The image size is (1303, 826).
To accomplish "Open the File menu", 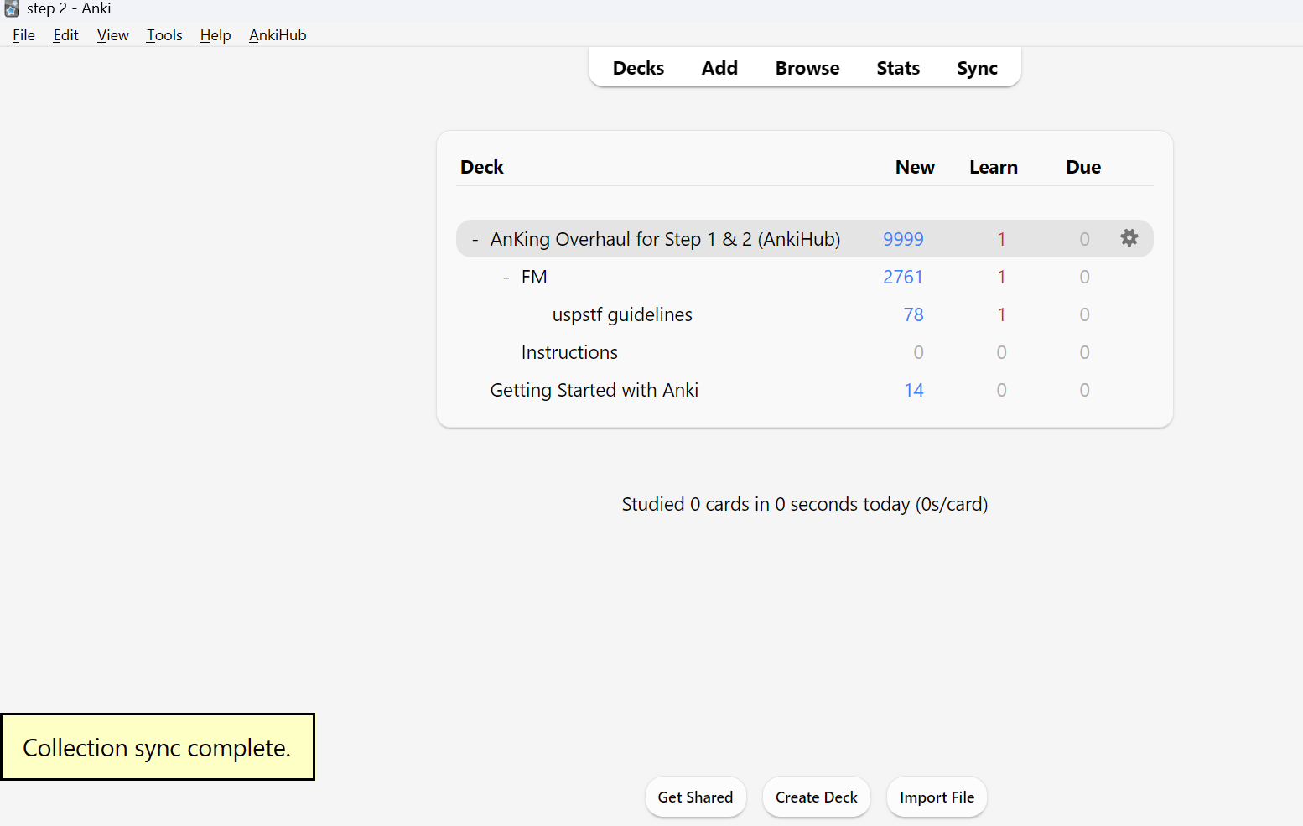I will coord(23,35).
